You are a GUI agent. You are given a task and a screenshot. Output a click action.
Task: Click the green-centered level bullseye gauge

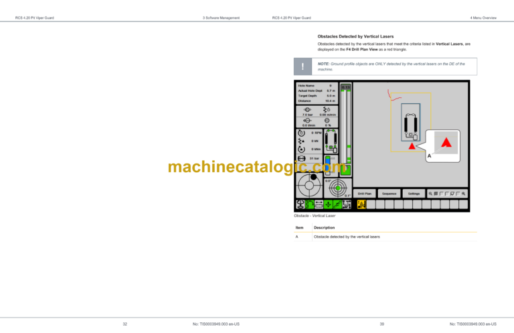[337, 188]
